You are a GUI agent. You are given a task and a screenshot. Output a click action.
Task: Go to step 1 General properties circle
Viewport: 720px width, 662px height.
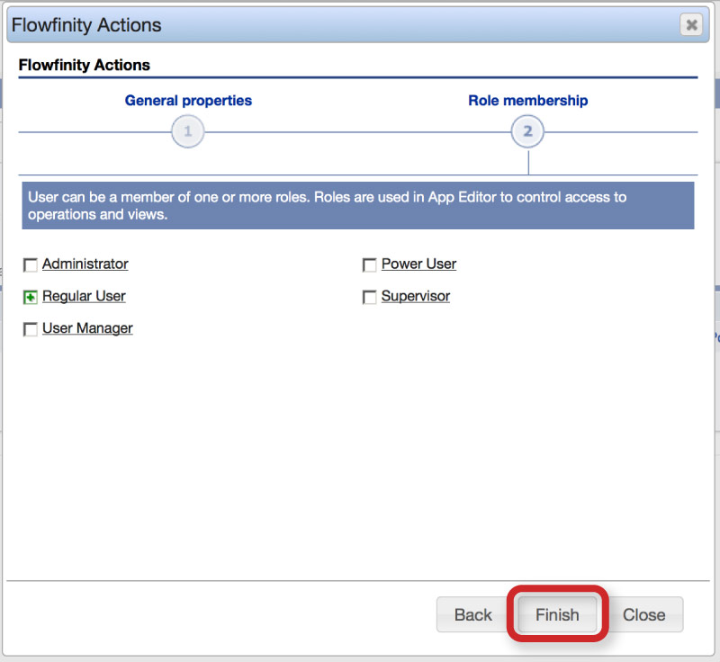188,131
